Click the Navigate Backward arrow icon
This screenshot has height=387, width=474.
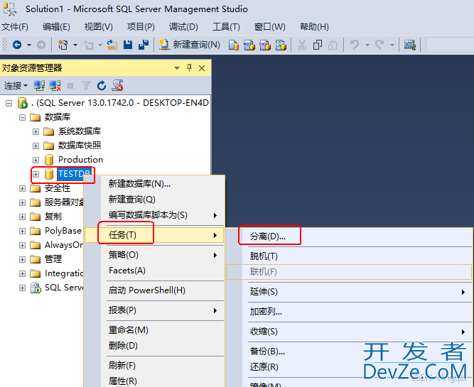point(17,45)
